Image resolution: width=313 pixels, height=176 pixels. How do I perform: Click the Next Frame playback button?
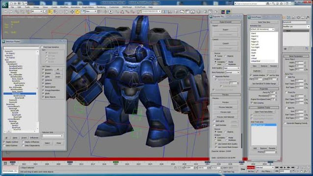coord(289,168)
